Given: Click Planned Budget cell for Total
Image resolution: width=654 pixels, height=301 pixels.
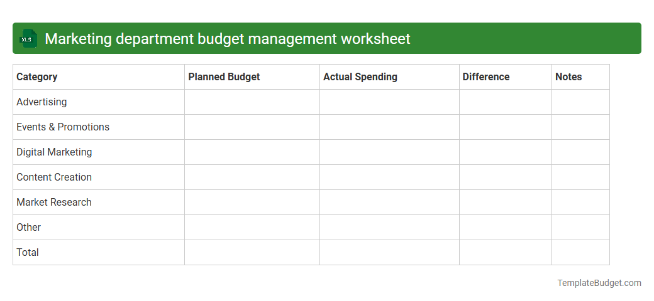Looking at the screenshot, I should point(252,252).
